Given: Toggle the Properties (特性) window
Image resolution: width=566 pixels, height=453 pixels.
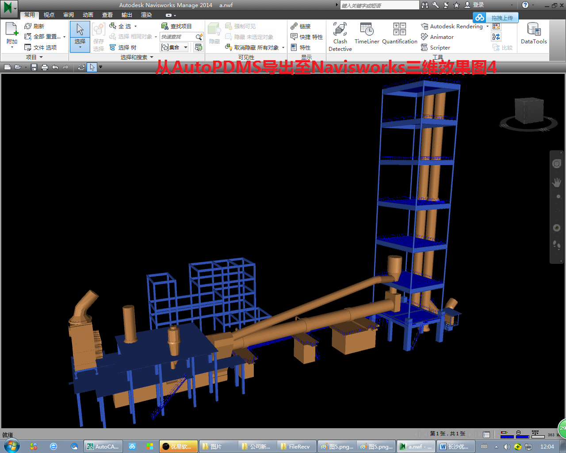Looking at the screenshot, I should [x=301, y=47].
